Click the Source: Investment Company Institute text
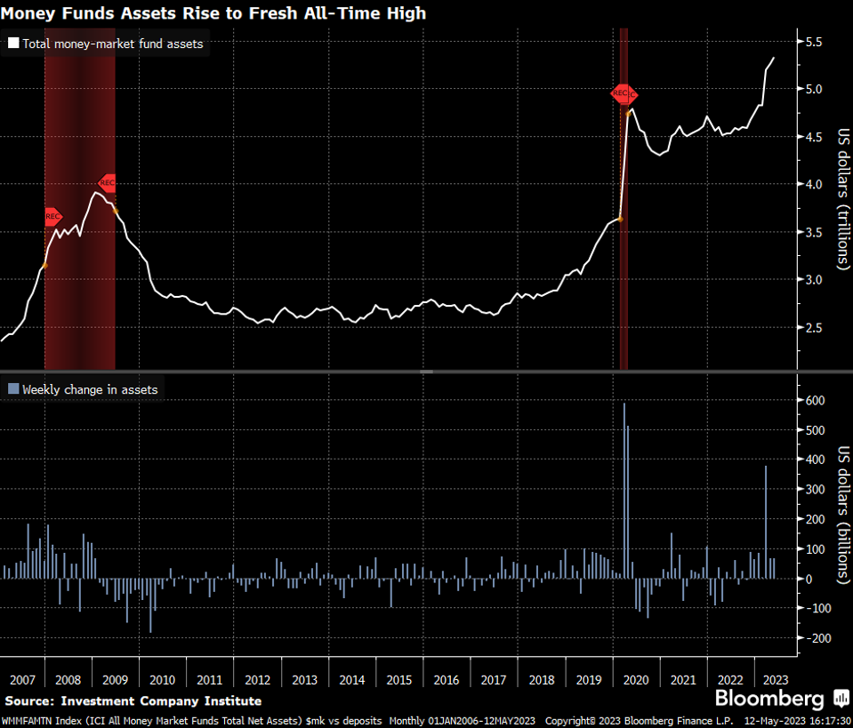The height and width of the screenshot is (728, 853). click(x=133, y=701)
